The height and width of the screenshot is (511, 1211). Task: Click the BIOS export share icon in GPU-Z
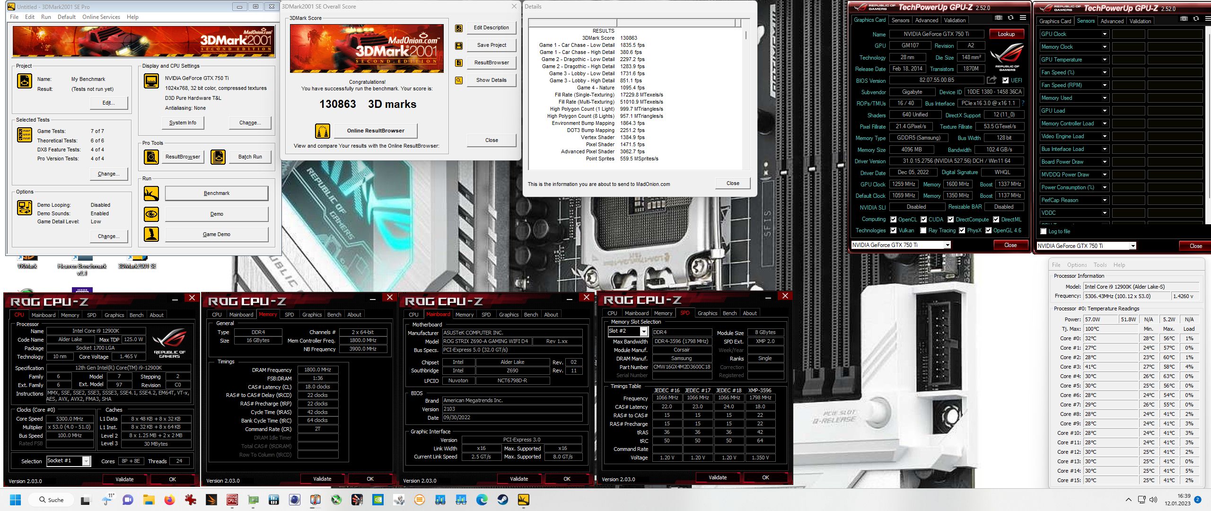[992, 80]
